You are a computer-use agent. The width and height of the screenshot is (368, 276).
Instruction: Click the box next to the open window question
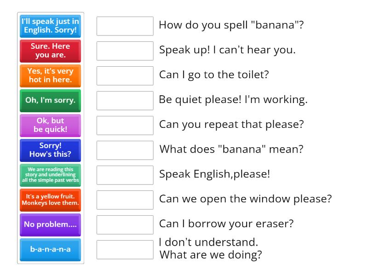click(125, 200)
